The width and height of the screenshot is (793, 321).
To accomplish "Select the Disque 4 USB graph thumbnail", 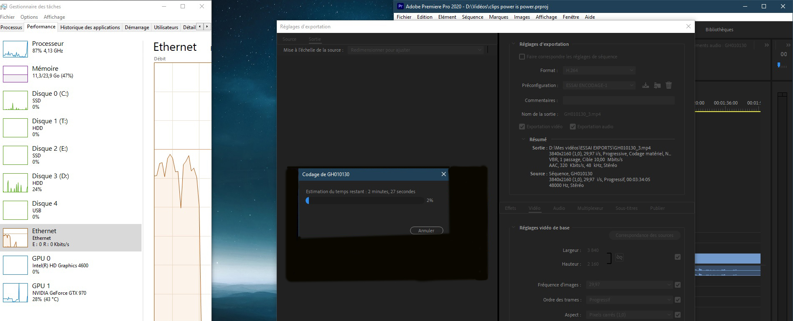I will tap(15, 210).
